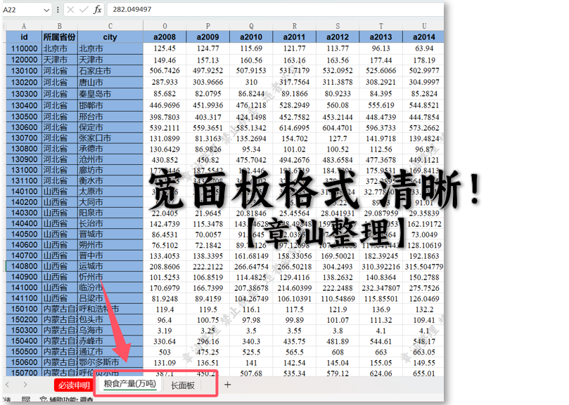Select the city cell 太原市

coord(110,192)
